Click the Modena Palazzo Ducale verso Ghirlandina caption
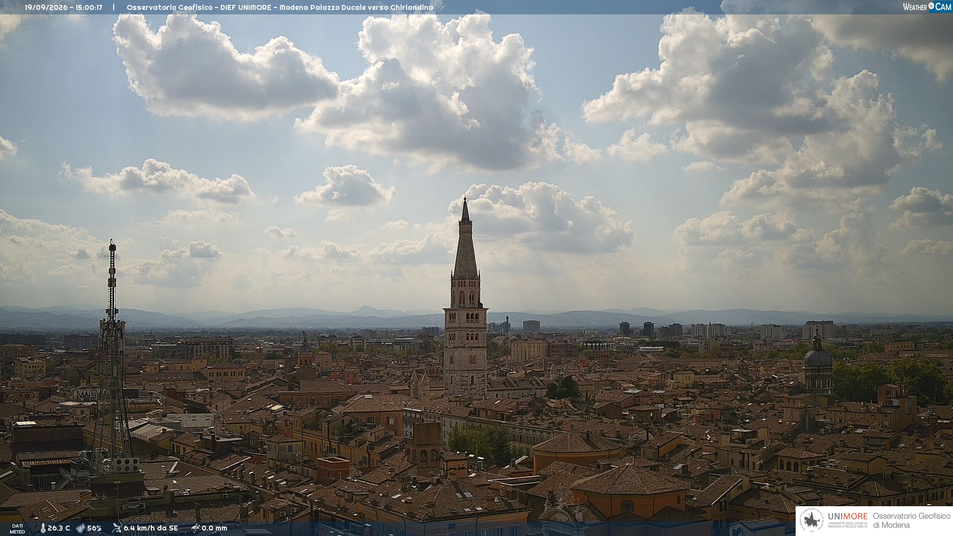 [356, 7]
